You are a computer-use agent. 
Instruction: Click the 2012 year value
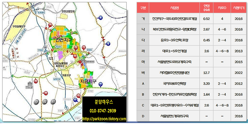tap(239, 84)
